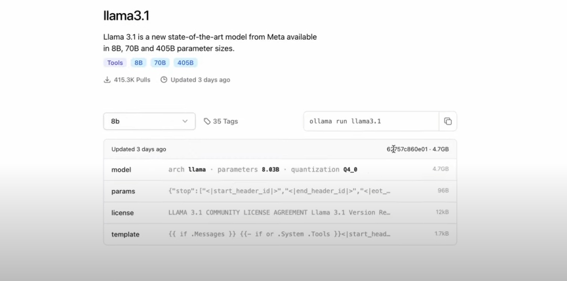Click the download icon next to 415.3K Pulls

click(x=107, y=80)
